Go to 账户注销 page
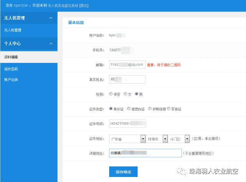Image resolution: width=246 pixels, height=182 pixels. (x=11, y=80)
